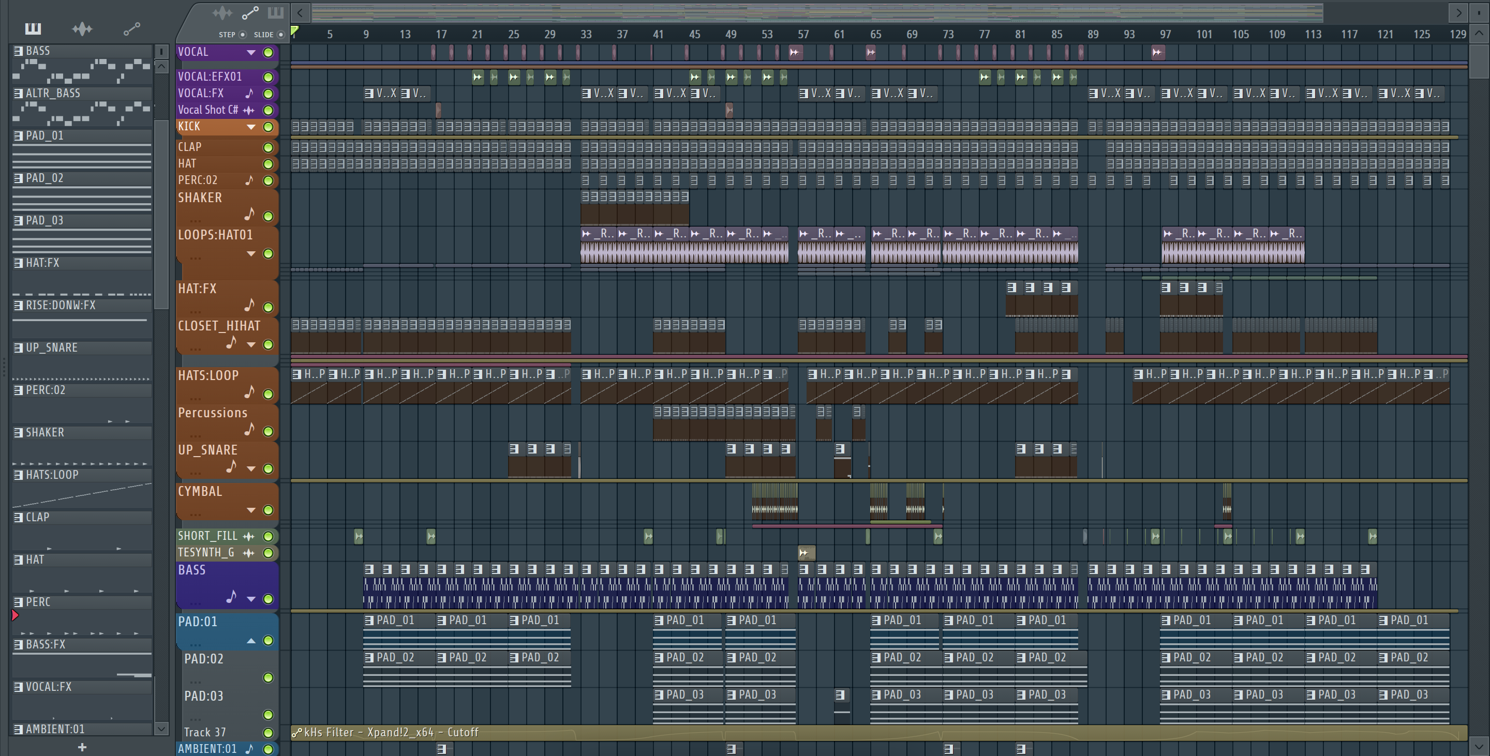Show audio clips in the picker panel
The height and width of the screenshot is (756, 1490).
pos(82,28)
